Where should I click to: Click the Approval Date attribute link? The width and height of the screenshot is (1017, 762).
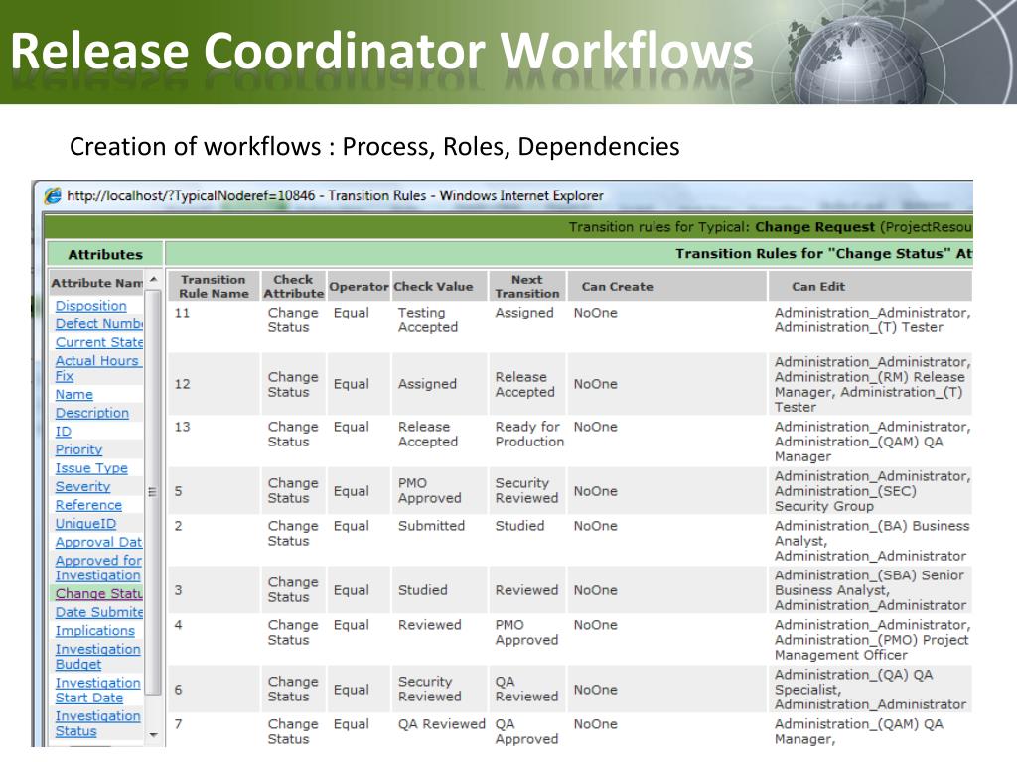[98, 542]
